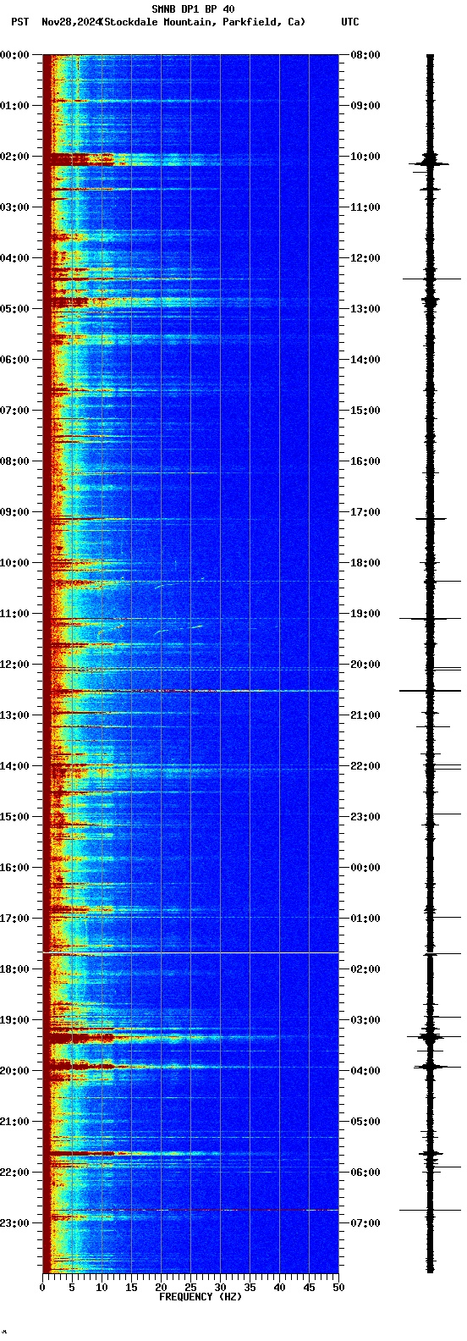Click the PST axis label "09:00"
The width and height of the screenshot is (467, 1341).
click(14, 512)
